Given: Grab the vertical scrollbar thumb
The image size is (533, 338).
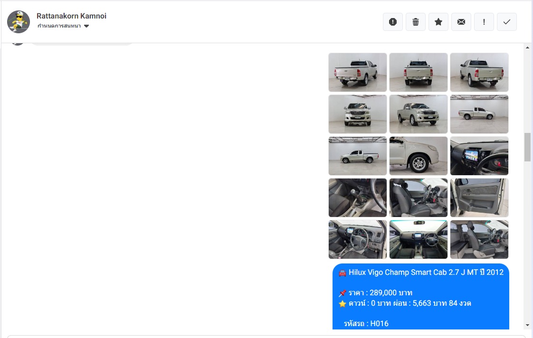Looking at the screenshot, I should [x=527, y=147].
